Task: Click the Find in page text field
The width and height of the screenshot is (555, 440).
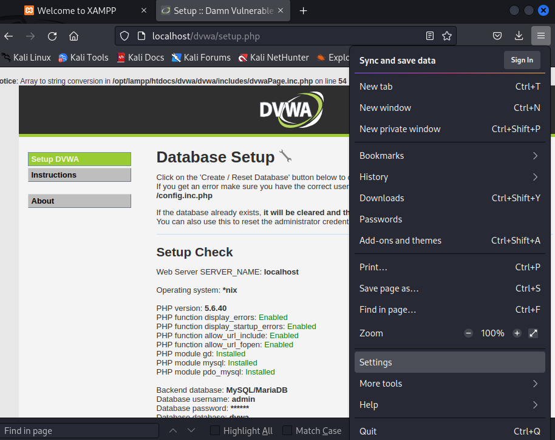Action: pos(80,430)
